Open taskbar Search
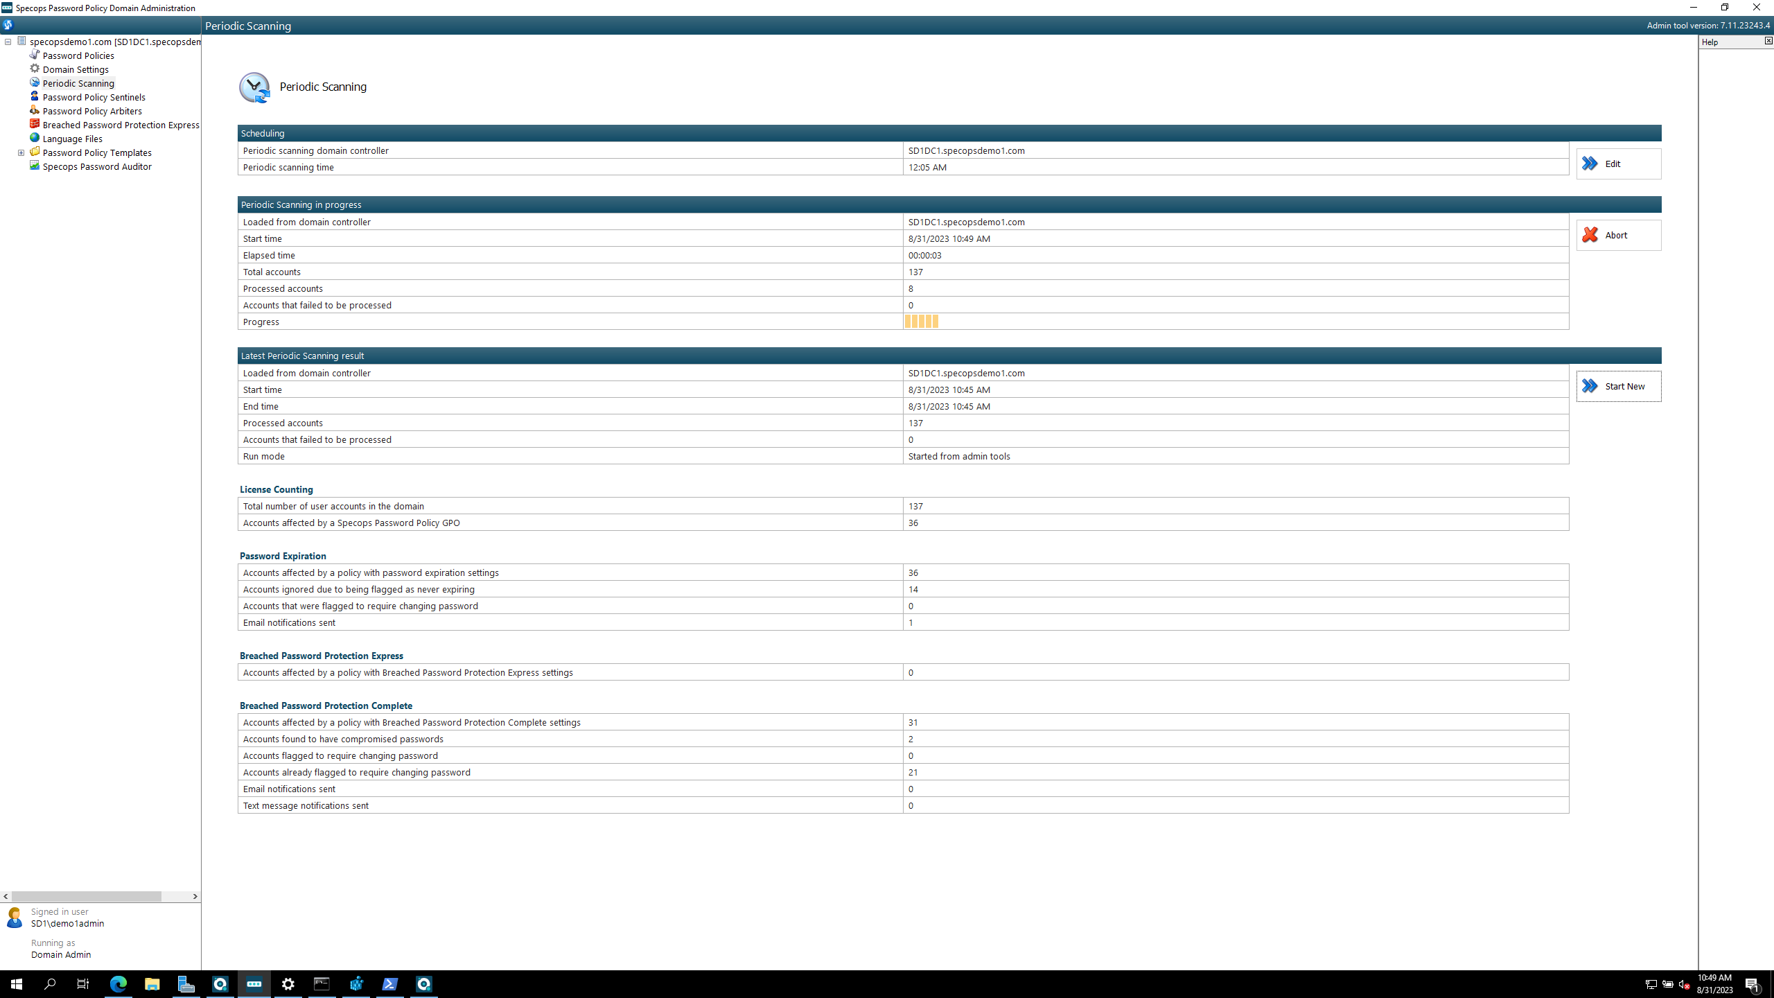 [x=50, y=984]
